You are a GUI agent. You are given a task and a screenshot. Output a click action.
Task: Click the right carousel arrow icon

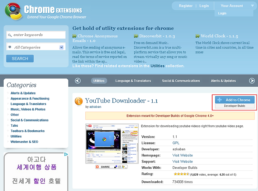252,81
